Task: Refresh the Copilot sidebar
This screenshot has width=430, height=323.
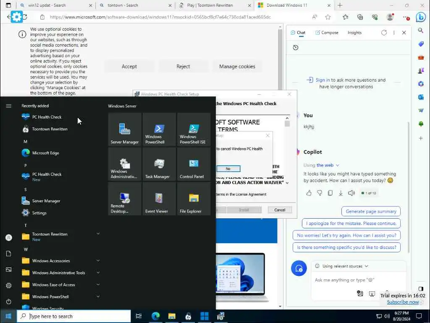Action: click(x=384, y=33)
